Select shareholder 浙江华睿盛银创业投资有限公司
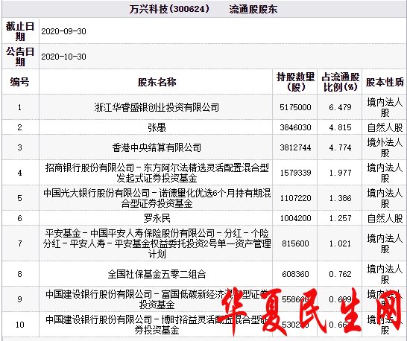 (157, 107)
